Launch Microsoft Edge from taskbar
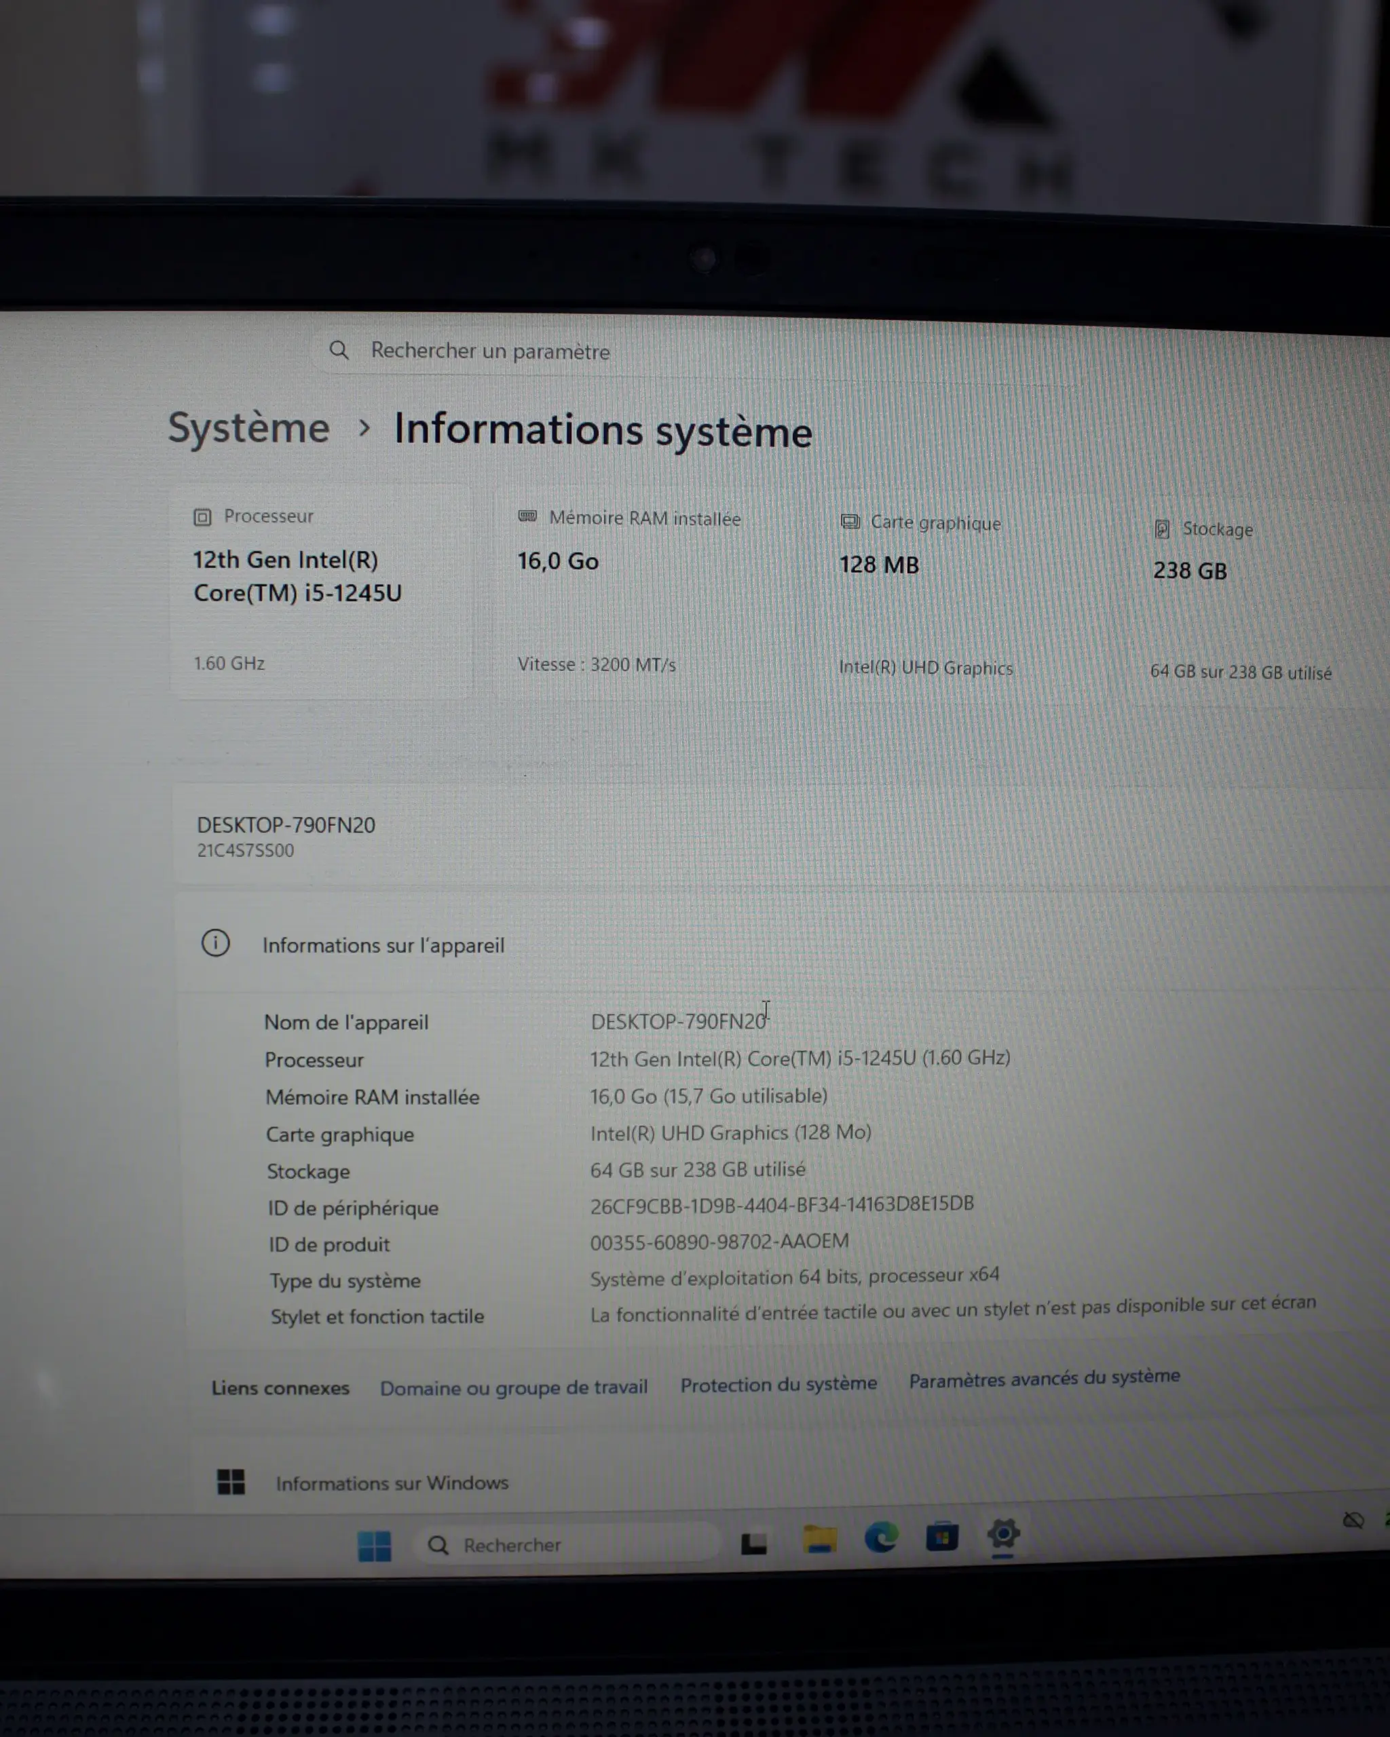This screenshot has height=1737, width=1390. coord(882,1538)
